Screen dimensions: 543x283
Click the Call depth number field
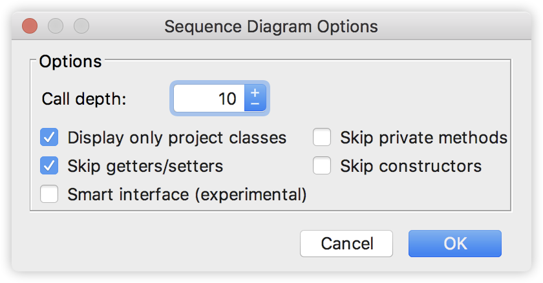pos(208,99)
